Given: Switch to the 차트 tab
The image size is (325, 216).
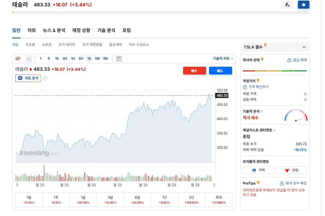Looking at the screenshot, I should (x=32, y=31).
